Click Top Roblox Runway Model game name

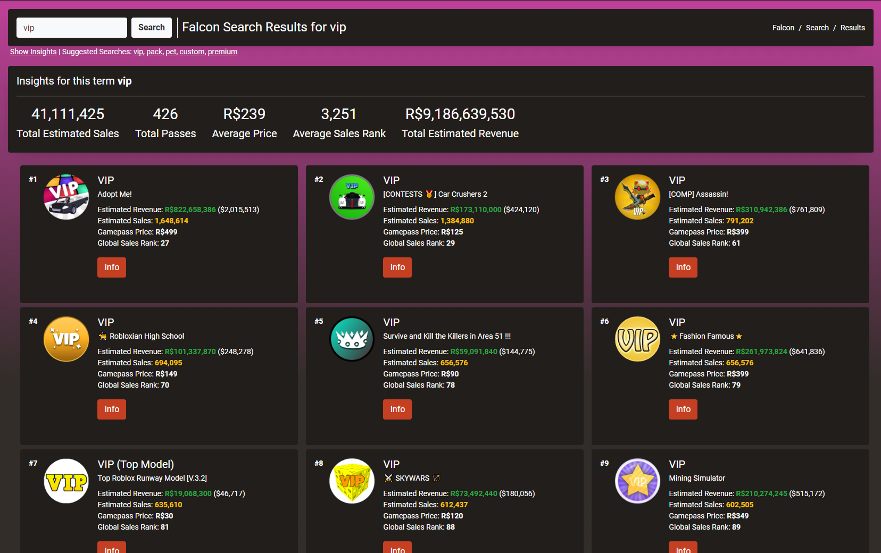pos(152,478)
